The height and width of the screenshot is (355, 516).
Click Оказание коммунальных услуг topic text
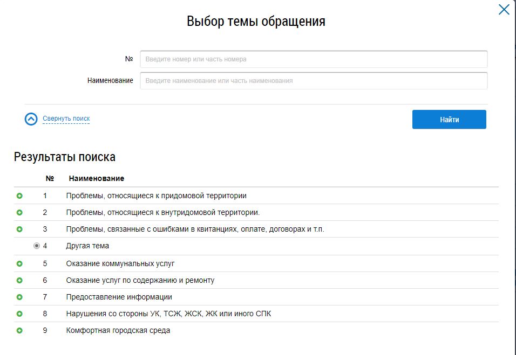tap(120, 264)
